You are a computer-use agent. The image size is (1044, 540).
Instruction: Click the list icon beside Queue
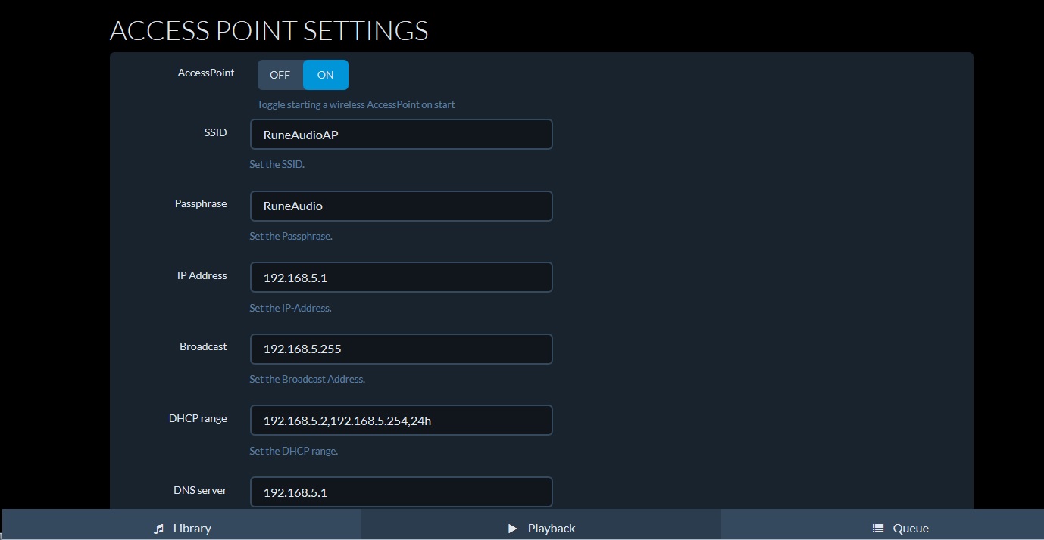tap(878, 529)
